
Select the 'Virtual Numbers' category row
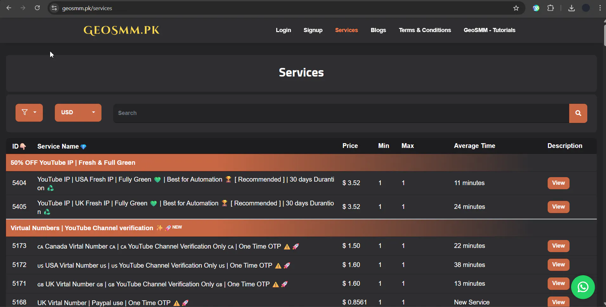tap(301, 228)
